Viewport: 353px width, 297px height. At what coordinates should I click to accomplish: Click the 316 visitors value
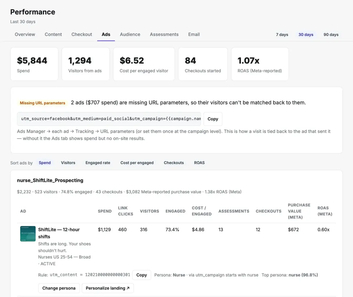tap(144, 230)
